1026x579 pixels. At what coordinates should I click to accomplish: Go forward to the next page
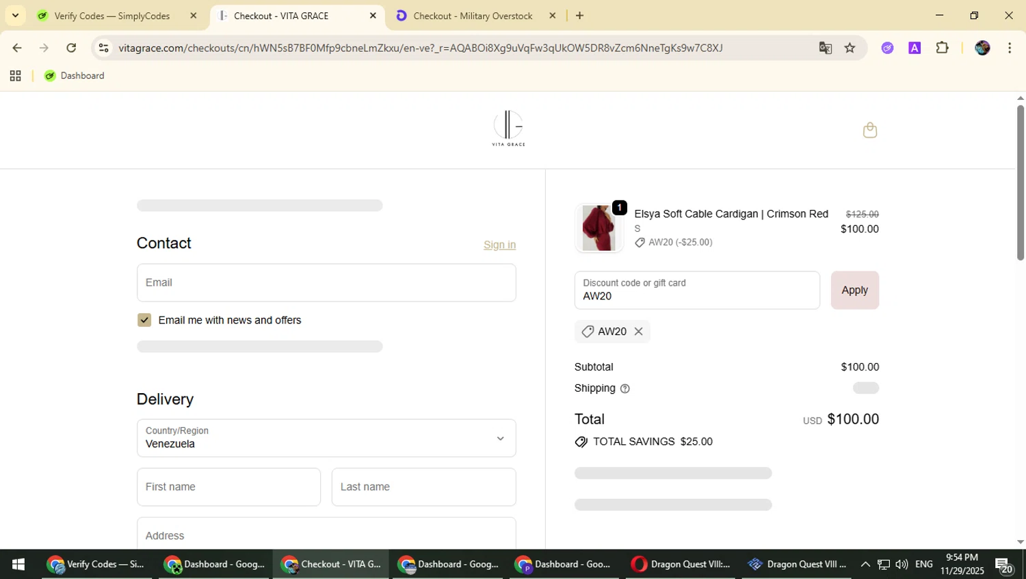[x=44, y=48]
